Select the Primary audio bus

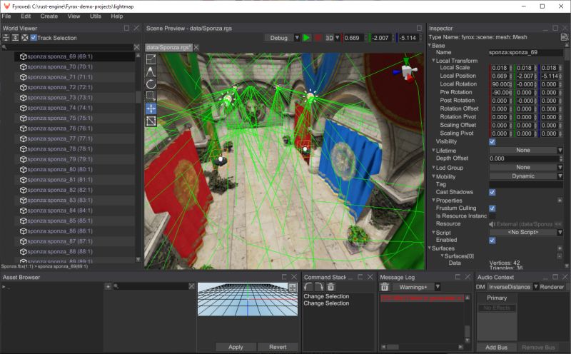(497, 298)
